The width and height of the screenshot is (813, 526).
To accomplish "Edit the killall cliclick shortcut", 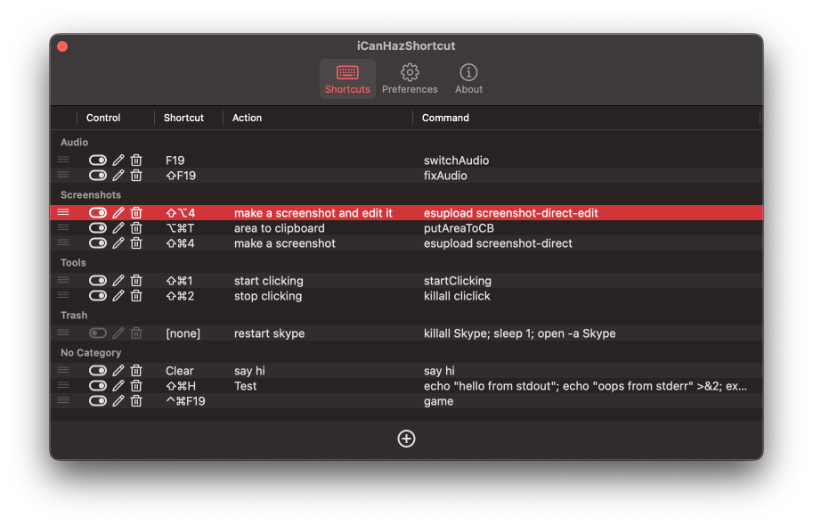I will tap(118, 296).
